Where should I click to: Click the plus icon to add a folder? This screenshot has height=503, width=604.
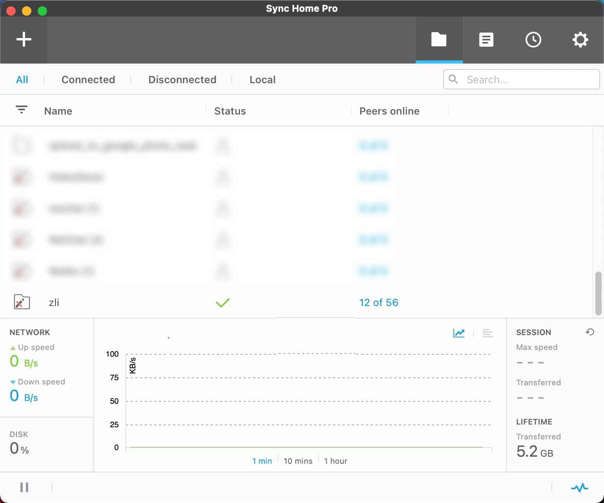click(x=24, y=40)
